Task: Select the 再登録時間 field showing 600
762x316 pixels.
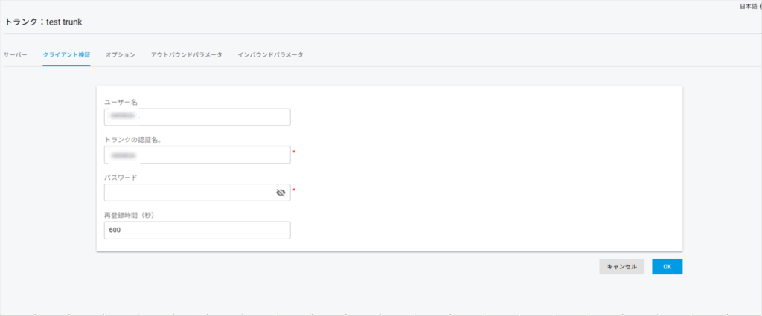Action: tap(197, 230)
